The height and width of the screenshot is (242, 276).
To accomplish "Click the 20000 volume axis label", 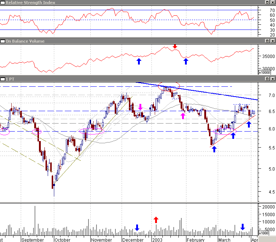I will 268,207.
